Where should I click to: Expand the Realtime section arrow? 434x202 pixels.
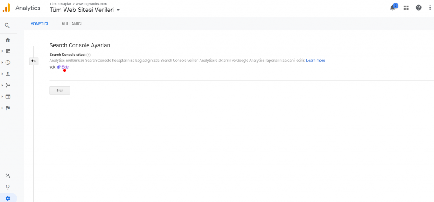[2, 63]
